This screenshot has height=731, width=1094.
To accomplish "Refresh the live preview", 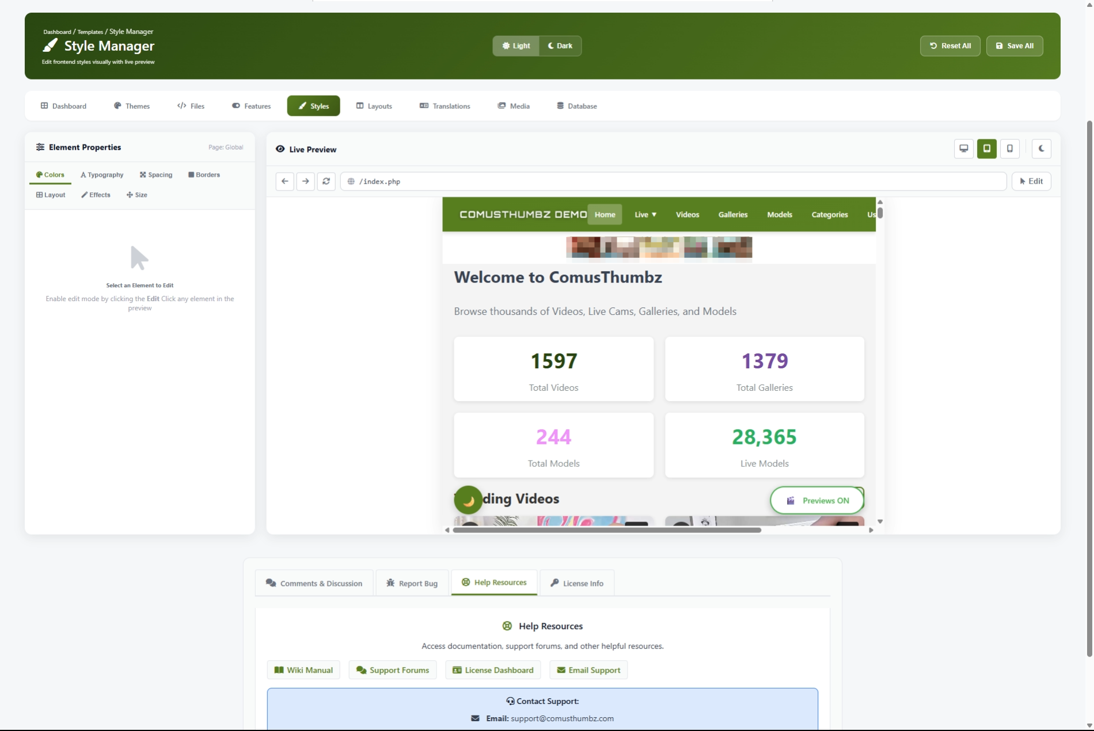I will tap(326, 181).
